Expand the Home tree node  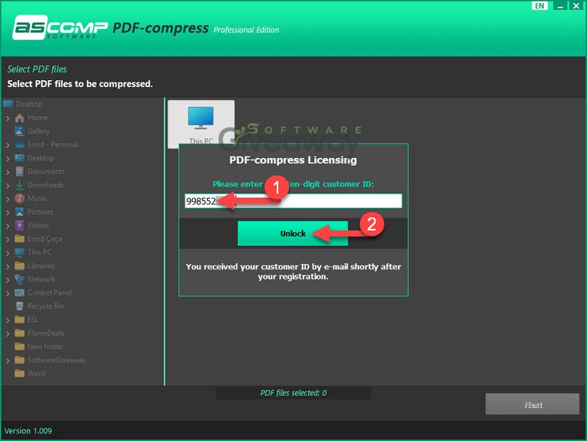pyautogui.click(x=8, y=118)
